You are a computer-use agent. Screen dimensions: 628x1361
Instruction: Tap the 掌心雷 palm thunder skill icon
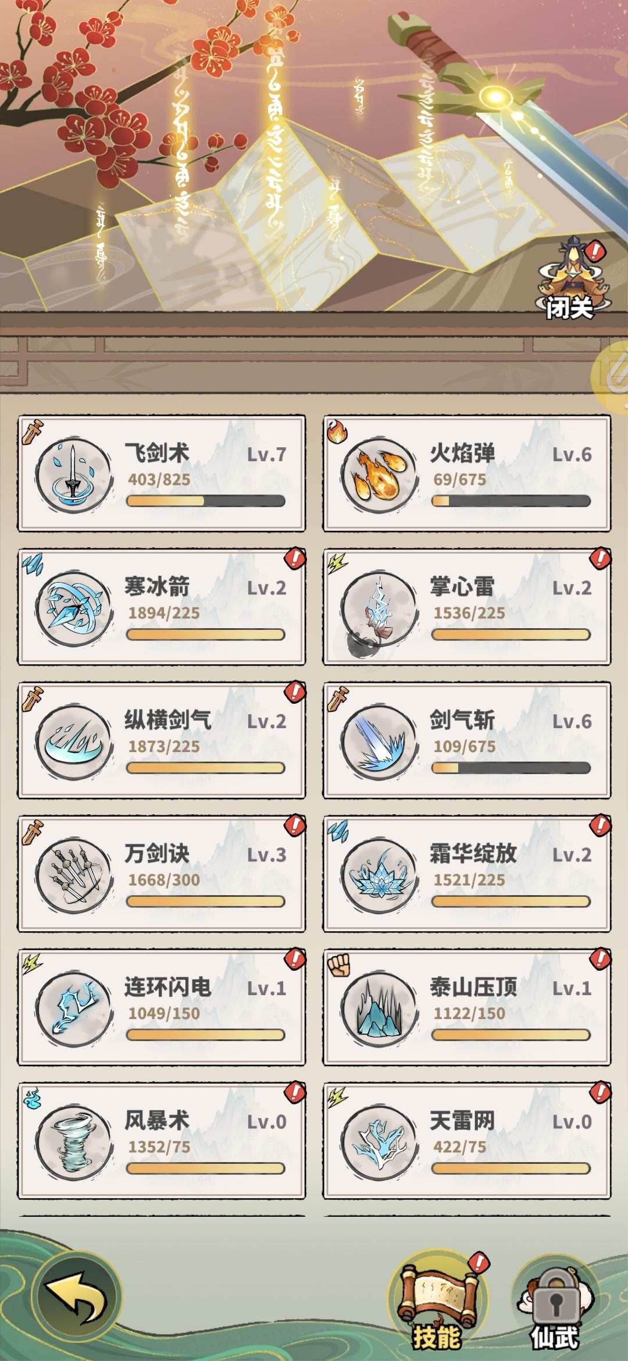click(x=379, y=609)
